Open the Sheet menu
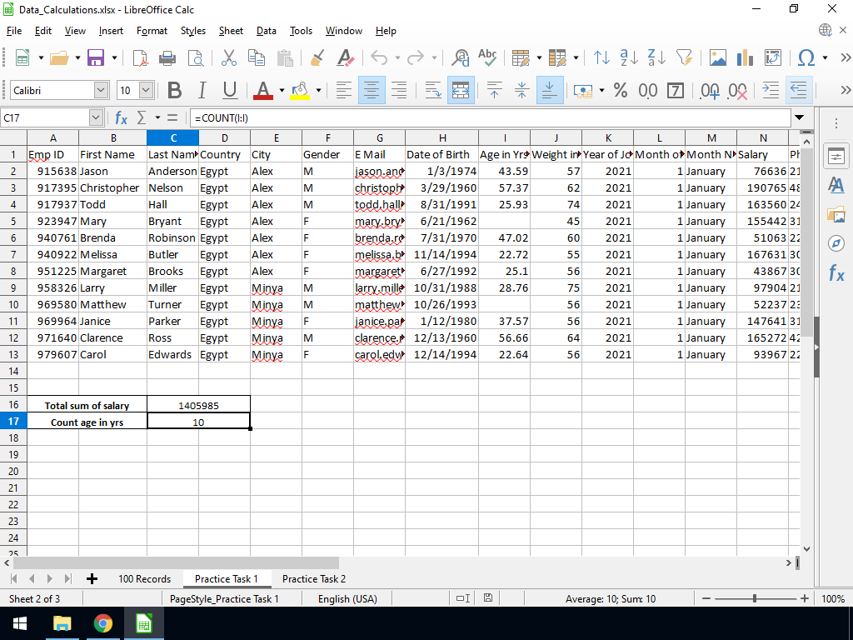 click(x=231, y=31)
